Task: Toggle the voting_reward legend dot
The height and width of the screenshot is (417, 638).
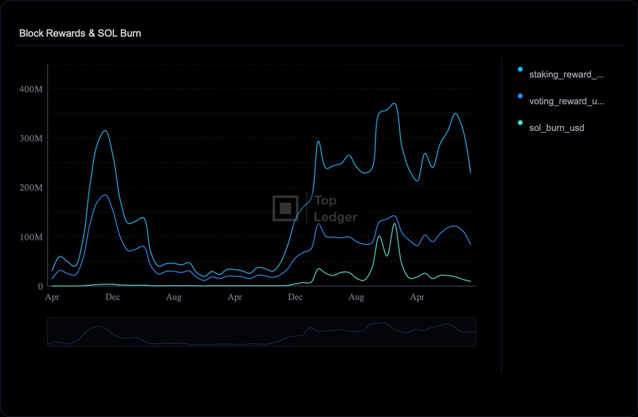Action: click(x=520, y=96)
